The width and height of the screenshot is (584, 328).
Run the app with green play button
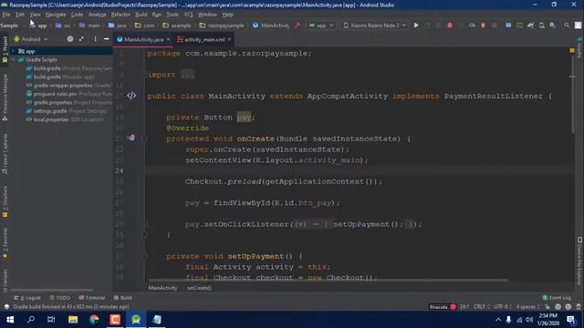click(416, 26)
